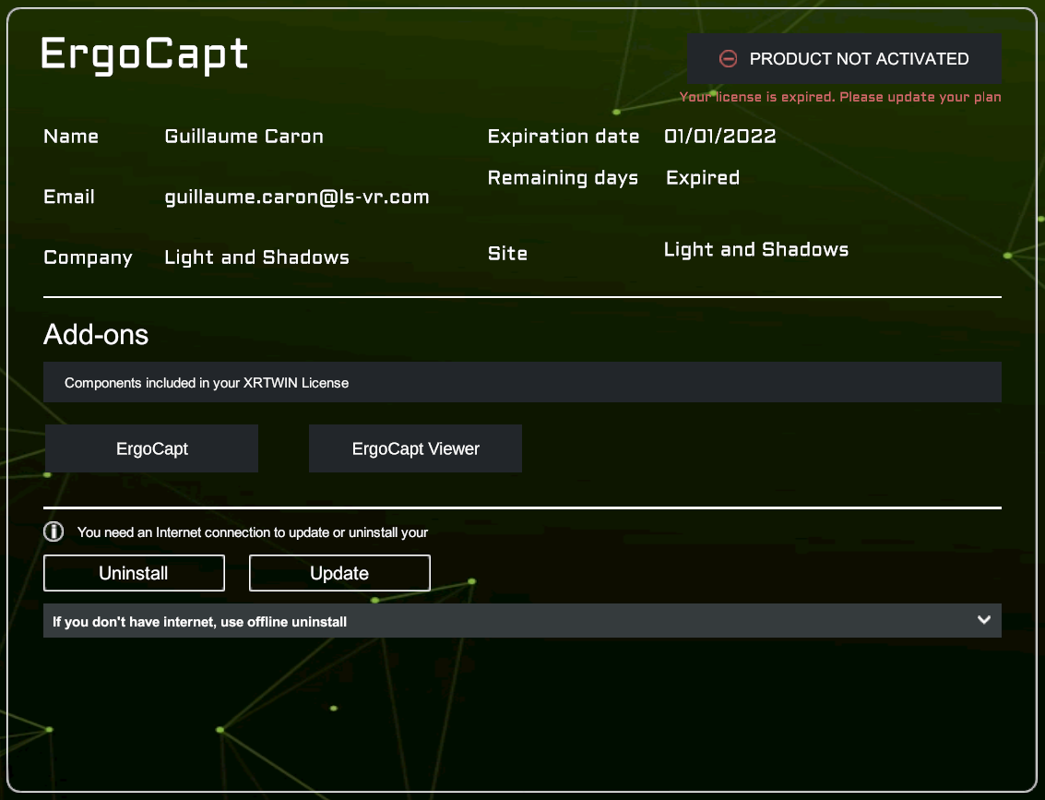This screenshot has width=1045, height=800.
Task: Click the Add-ons heading
Action: pos(96,334)
